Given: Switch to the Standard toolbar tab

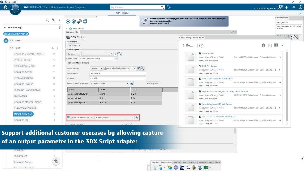Looking at the screenshot, I should pyautogui.click(x=155, y=162).
